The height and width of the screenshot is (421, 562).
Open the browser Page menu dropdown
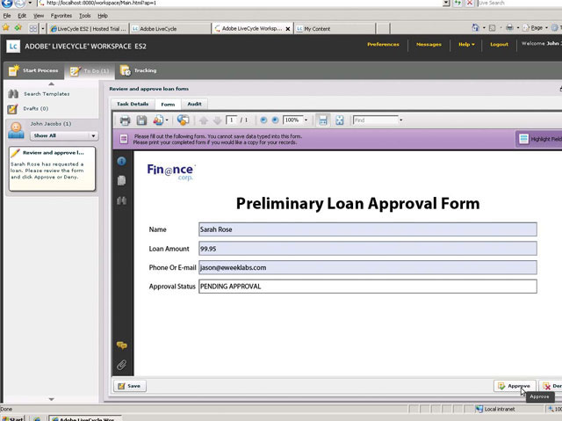pyautogui.click(x=536, y=27)
